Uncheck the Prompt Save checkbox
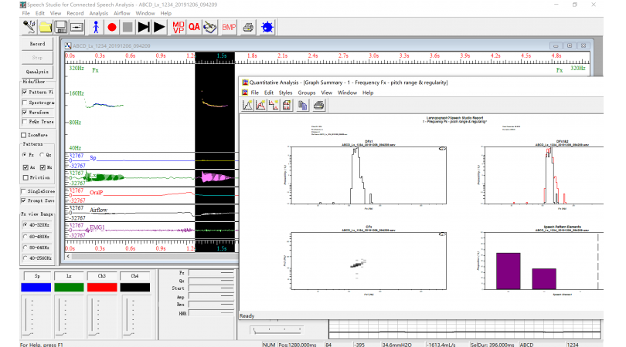This screenshot has height=347, width=626. pos(24,200)
